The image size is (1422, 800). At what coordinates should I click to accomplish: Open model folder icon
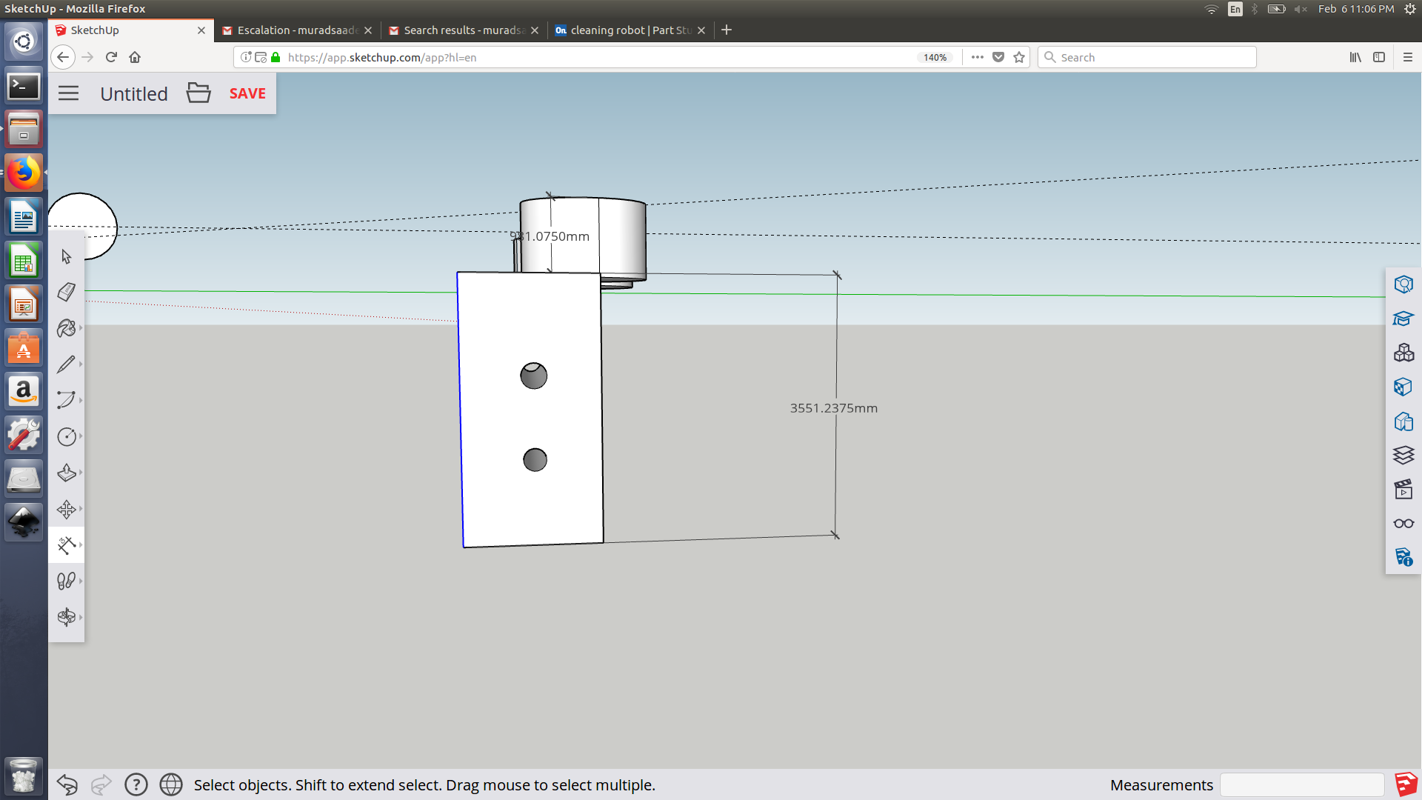click(x=198, y=93)
